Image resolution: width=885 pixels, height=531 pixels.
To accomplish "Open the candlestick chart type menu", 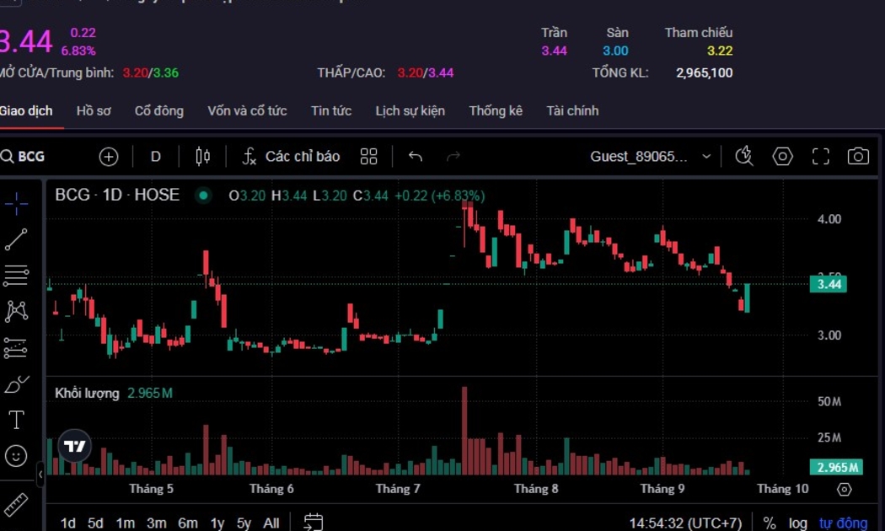I will pyautogui.click(x=202, y=156).
